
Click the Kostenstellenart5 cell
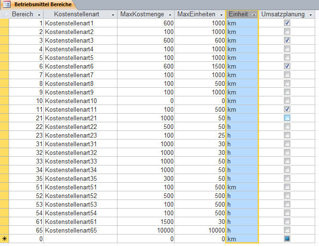(81, 58)
